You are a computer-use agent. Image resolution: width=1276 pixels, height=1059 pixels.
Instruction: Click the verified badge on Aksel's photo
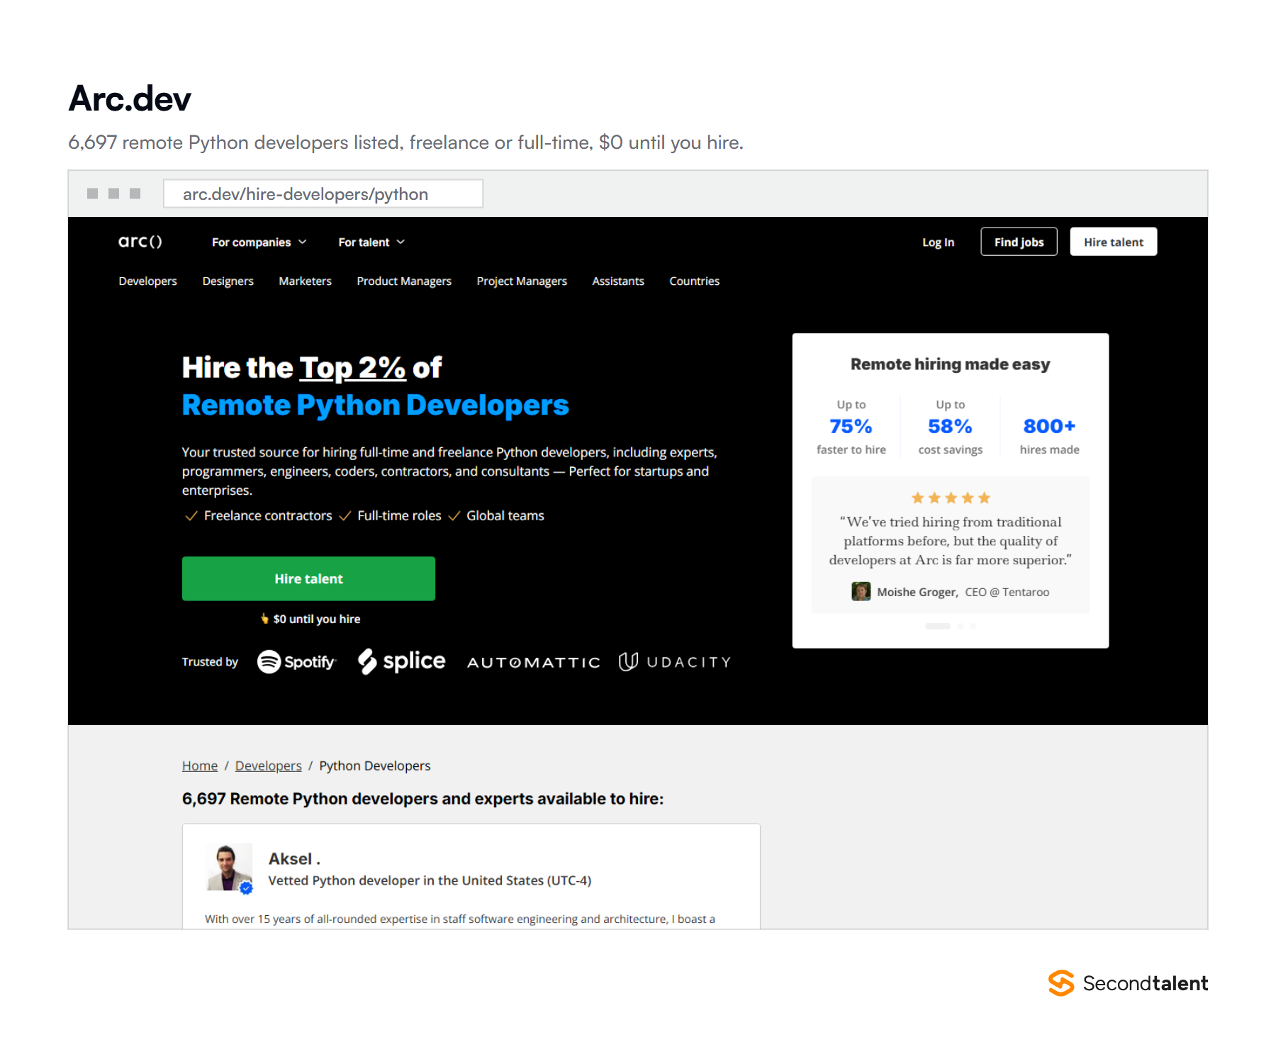pyautogui.click(x=246, y=887)
